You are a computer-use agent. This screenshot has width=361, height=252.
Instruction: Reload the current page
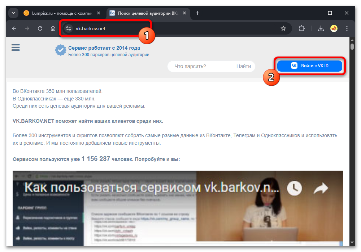click(40, 28)
